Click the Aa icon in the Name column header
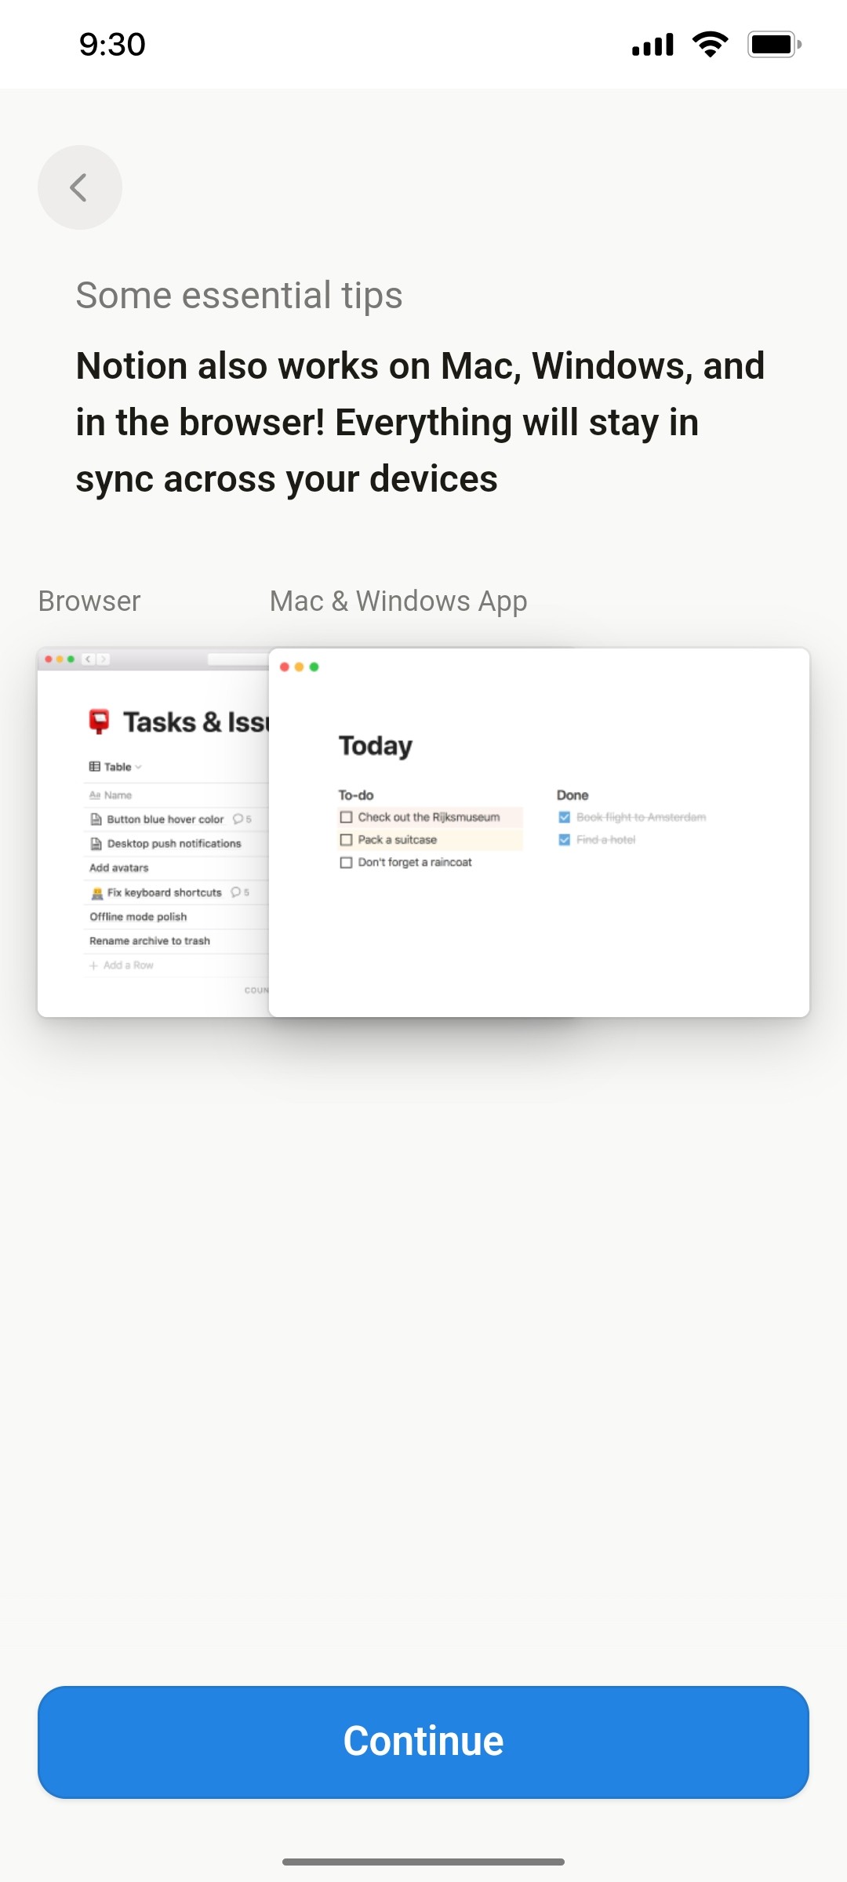This screenshot has height=1882, width=847. pos(95,794)
